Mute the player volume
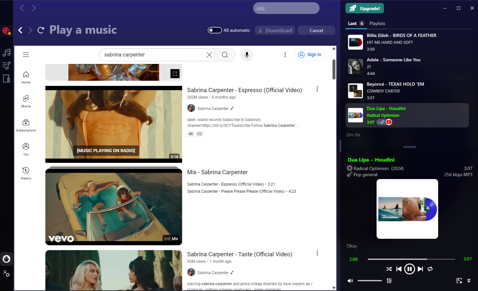 point(350,281)
